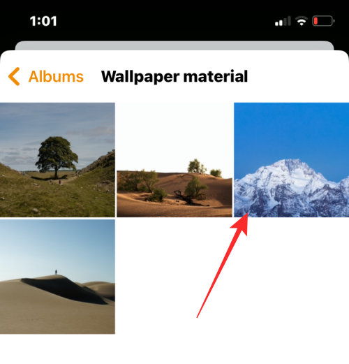The width and height of the screenshot is (349, 364).
Task: Tap the cellular signal bars icon
Action: pos(283,21)
